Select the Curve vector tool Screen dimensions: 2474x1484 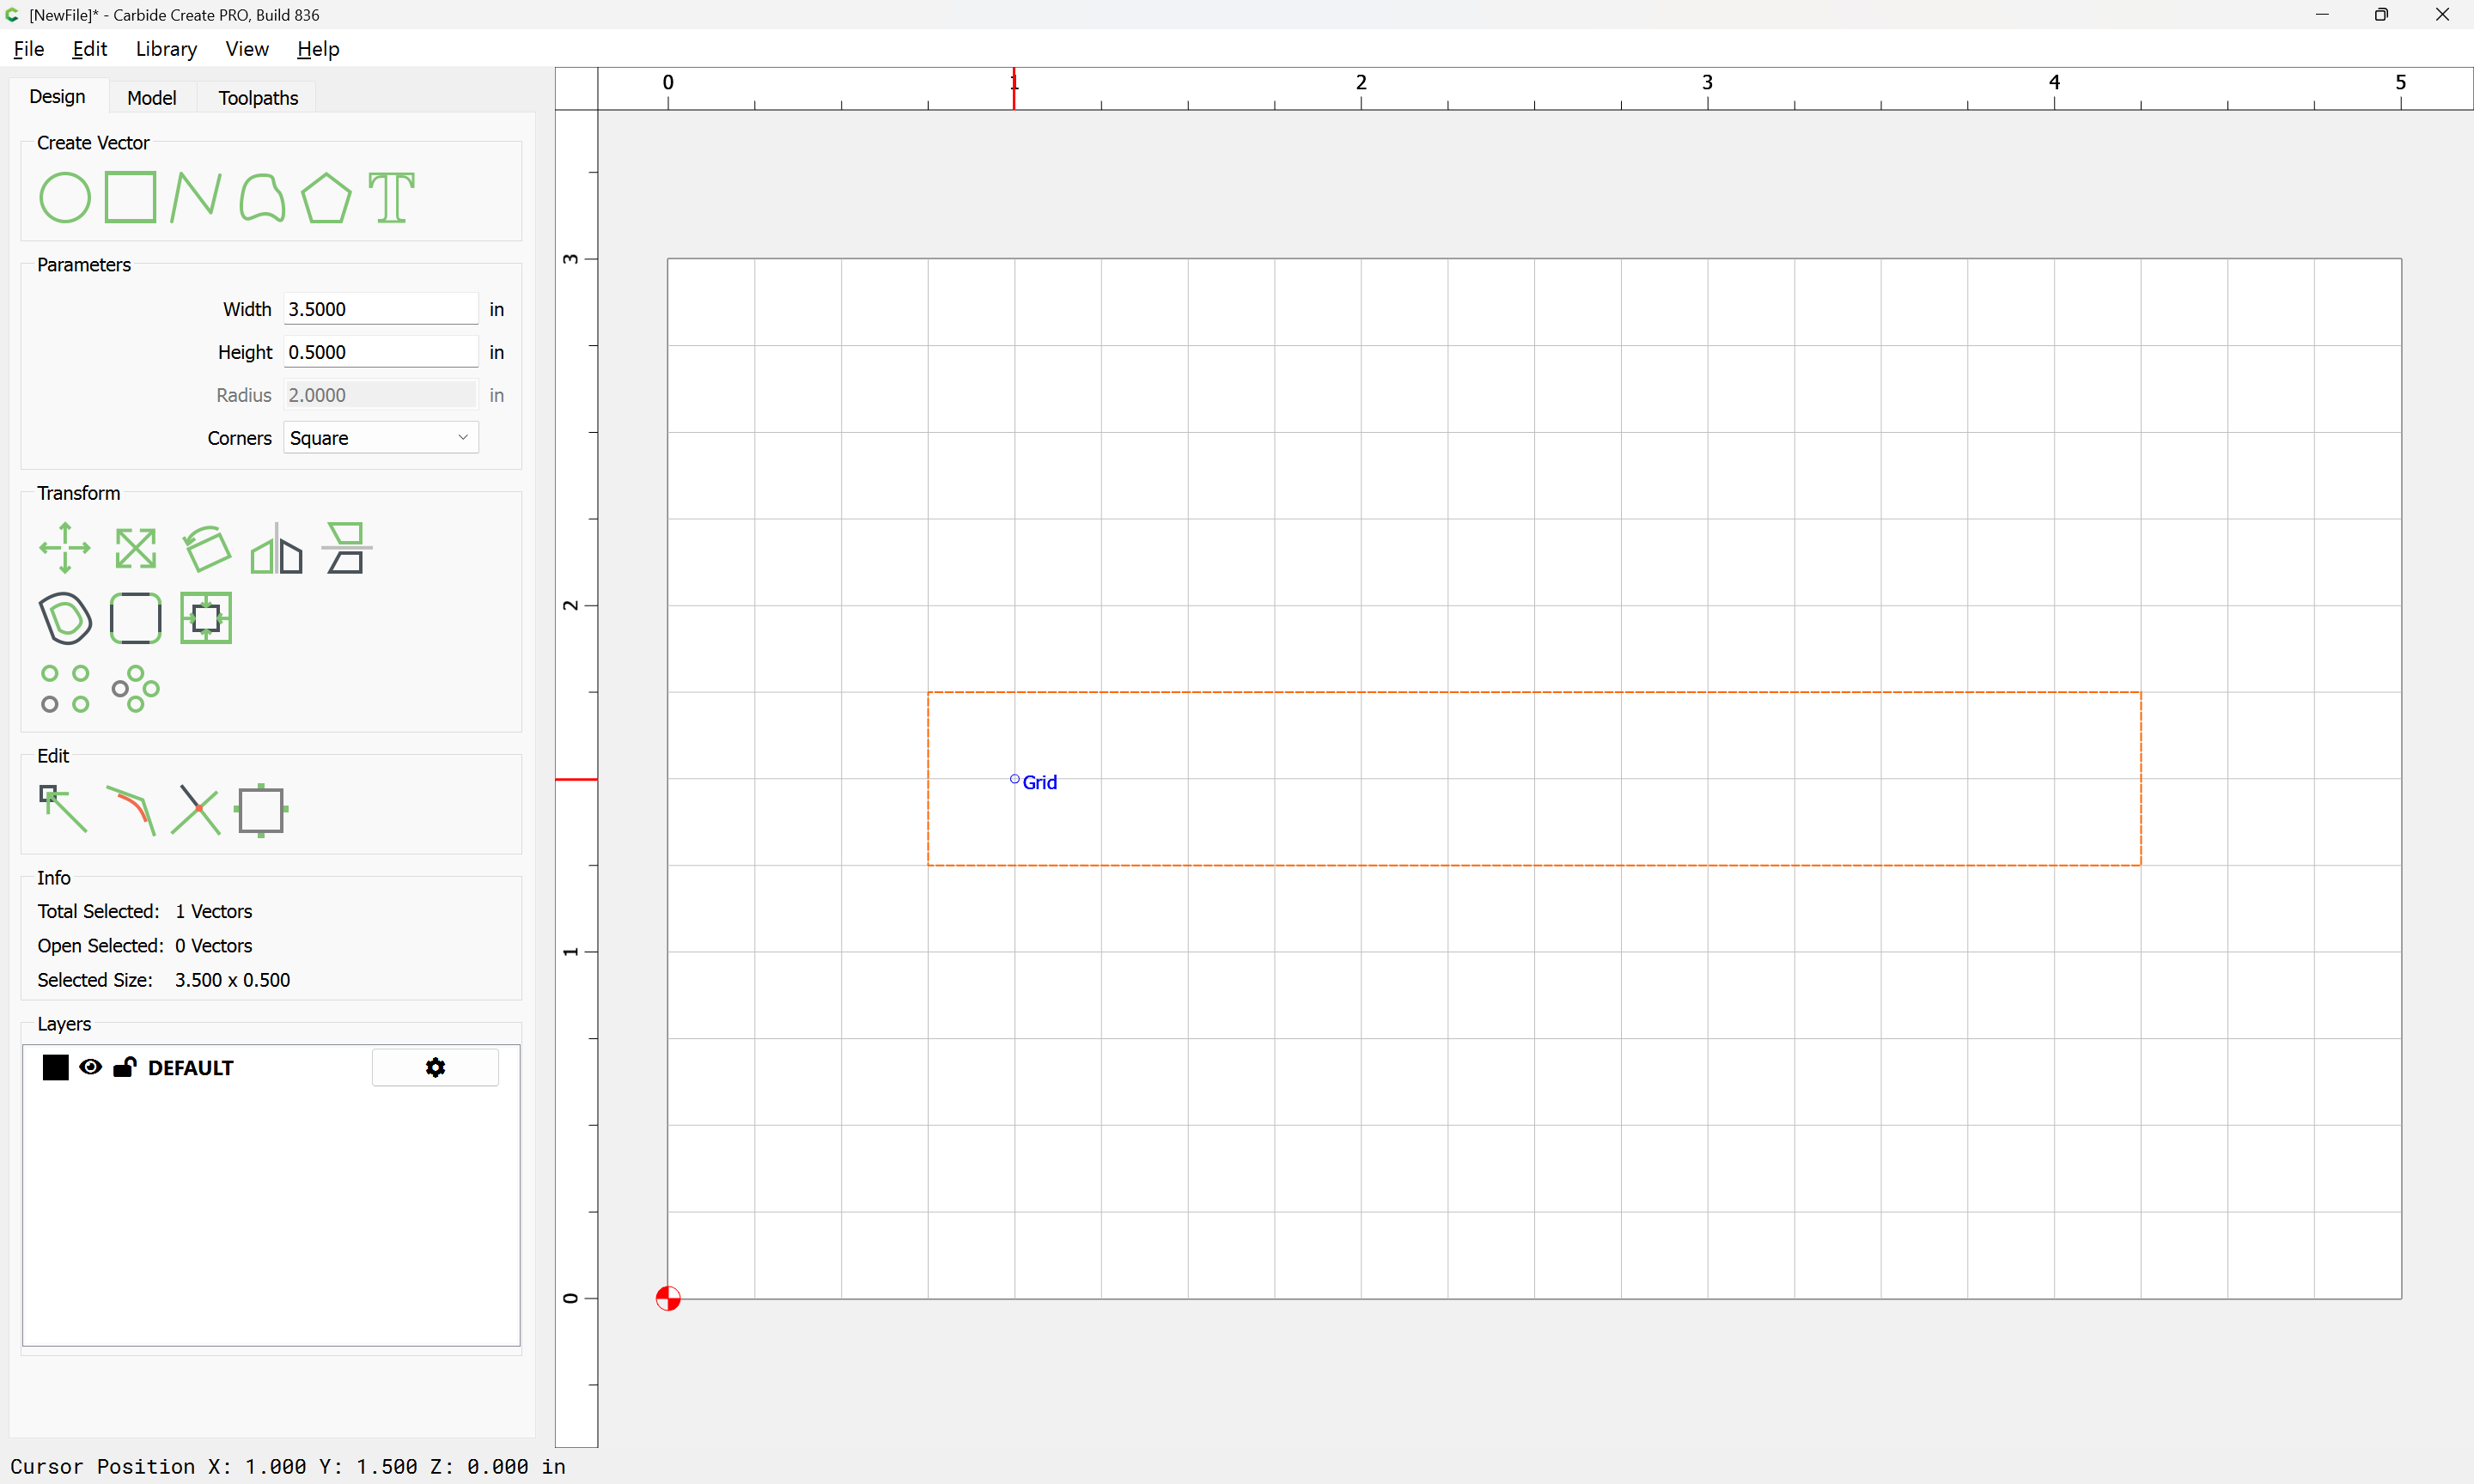262,197
